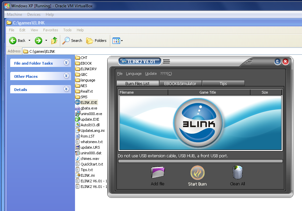Click the ELINK2 V6.01 title logo icon
302x211 pixels.
[x=124, y=61]
